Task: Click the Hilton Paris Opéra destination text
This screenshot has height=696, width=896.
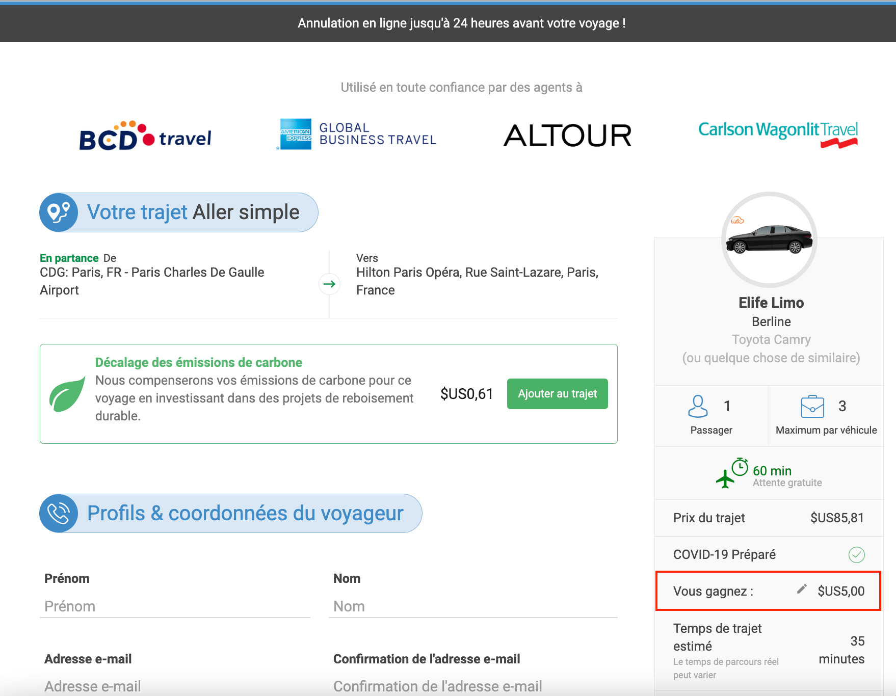Action: 477,281
